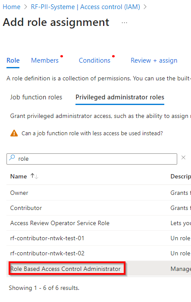
Task: Open RF-PII-Systeme Access control breadcrumb
Action: (x=85, y=7)
